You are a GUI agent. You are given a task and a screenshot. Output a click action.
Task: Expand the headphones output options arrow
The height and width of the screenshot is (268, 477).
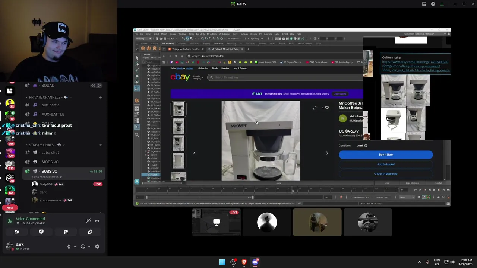pos(89,246)
